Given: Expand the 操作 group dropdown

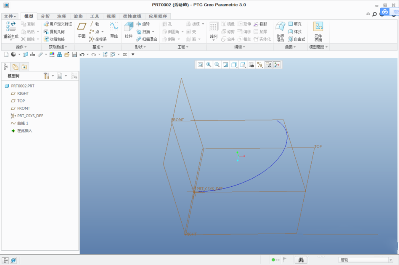Looking at the screenshot, I should pyautogui.click(x=22, y=47).
